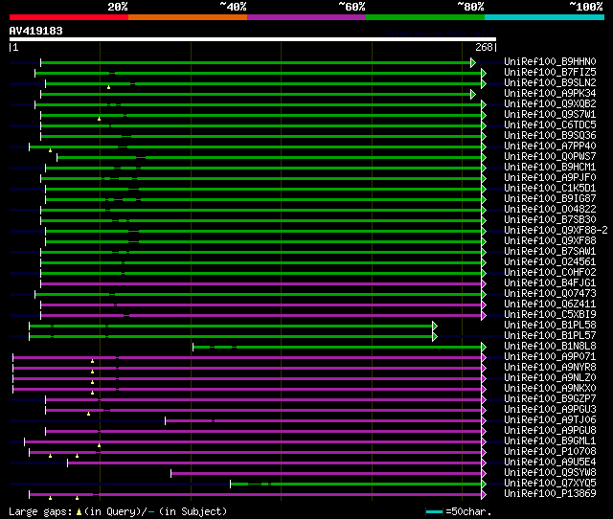Click the arrowhead ending the UniRef100_B9HHN0 alignment
The image size is (613, 519).
click(473, 62)
